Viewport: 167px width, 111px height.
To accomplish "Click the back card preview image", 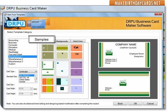I will coord(124,84).
